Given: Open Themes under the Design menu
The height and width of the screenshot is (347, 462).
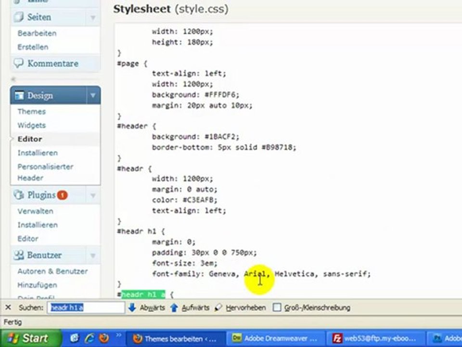Looking at the screenshot, I should [x=32, y=111].
